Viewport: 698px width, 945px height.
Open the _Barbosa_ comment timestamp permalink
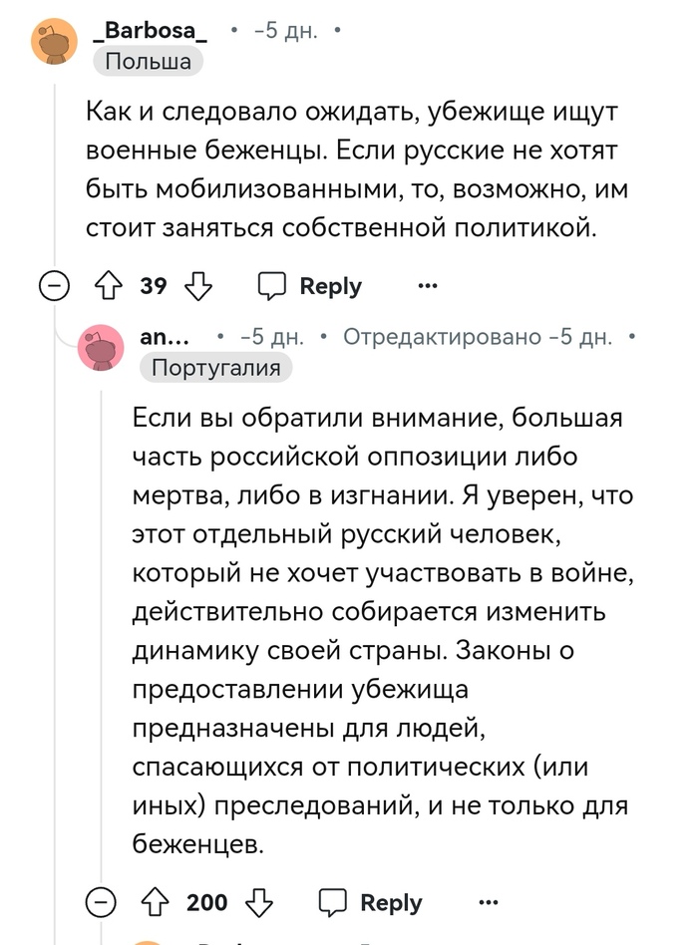[286, 31]
